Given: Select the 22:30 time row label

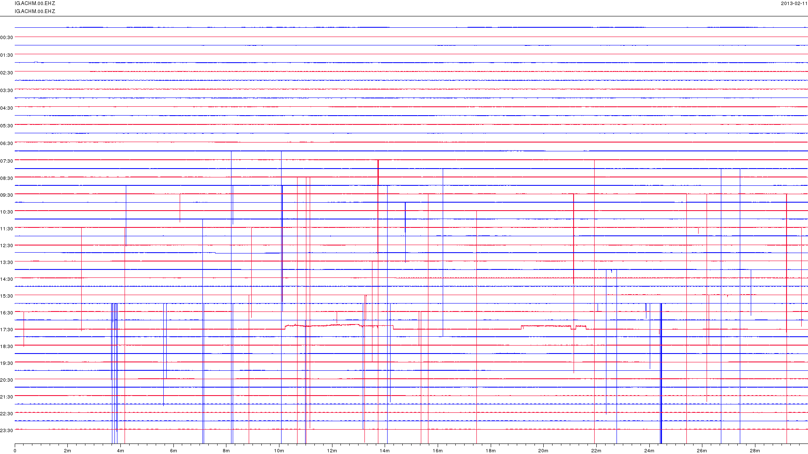Looking at the screenshot, I should (7, 414).
